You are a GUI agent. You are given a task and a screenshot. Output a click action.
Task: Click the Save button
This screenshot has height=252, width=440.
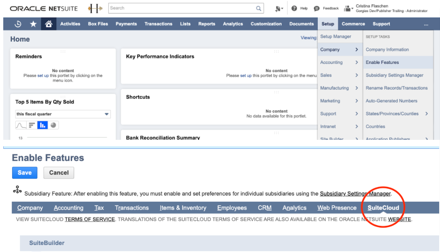point(25,173)
